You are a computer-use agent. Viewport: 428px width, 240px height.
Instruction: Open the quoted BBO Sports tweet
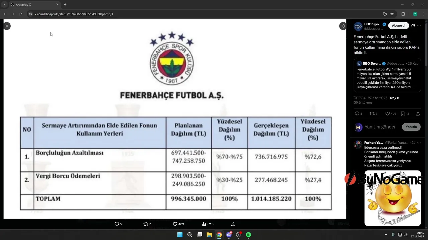click(x=388, y=76)
